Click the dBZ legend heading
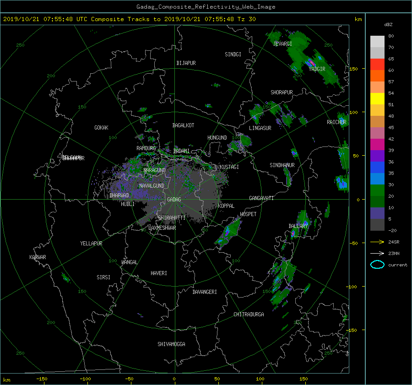This screenshot has width=412, height=385. [388, 25]
